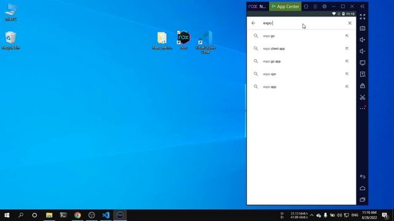Click the Nox volume up icon
Viewport: 394px width, 221px height.
[x=363, y=39]
